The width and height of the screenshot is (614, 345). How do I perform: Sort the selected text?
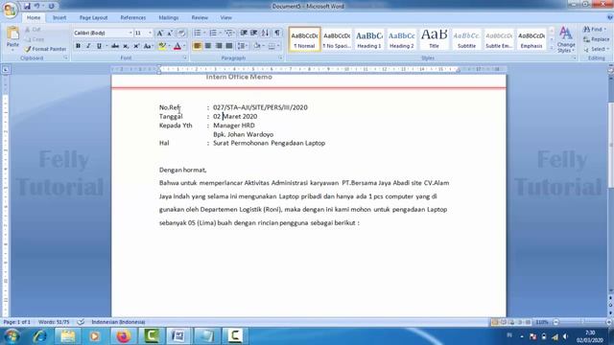pos(265,34)
